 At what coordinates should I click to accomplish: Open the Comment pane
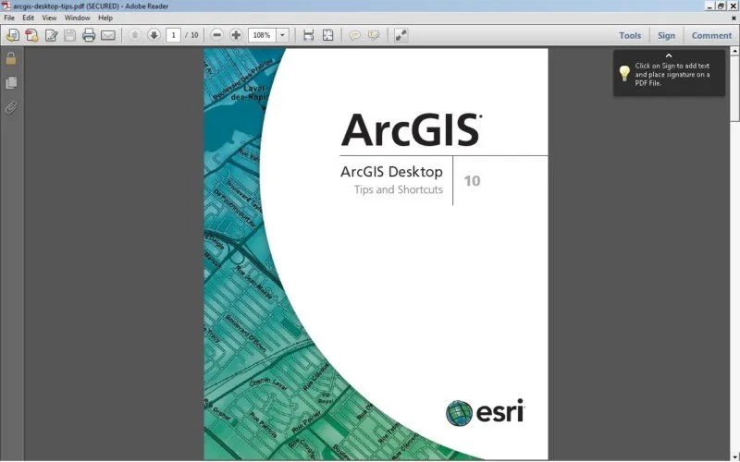click(711, 35)
